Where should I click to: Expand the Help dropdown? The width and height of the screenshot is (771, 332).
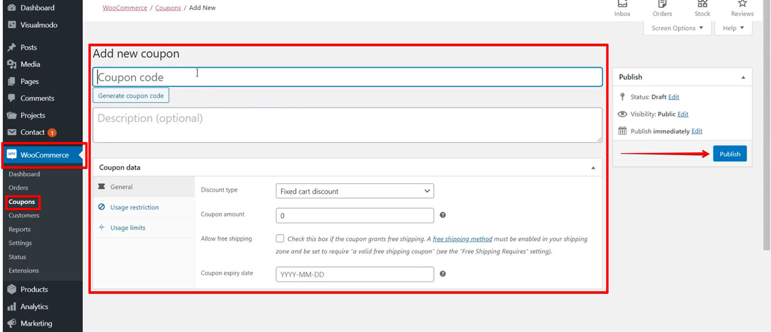(733, 28)
